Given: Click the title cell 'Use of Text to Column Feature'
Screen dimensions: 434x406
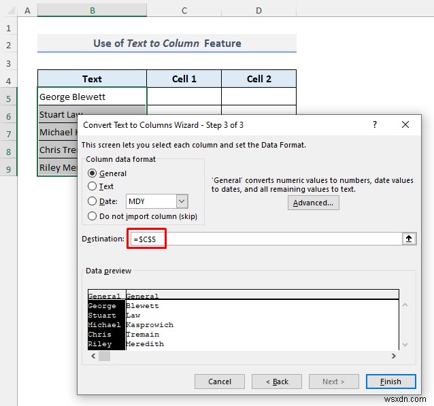Looking at the screenshot, I should [x=167, y=43].
